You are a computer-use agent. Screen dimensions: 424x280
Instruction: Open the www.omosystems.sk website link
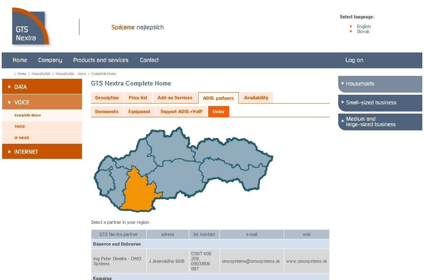click(x=306, y=261)
